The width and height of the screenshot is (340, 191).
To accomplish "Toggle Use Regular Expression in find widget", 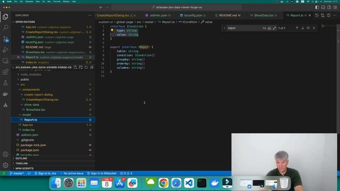I will (274, 28).
